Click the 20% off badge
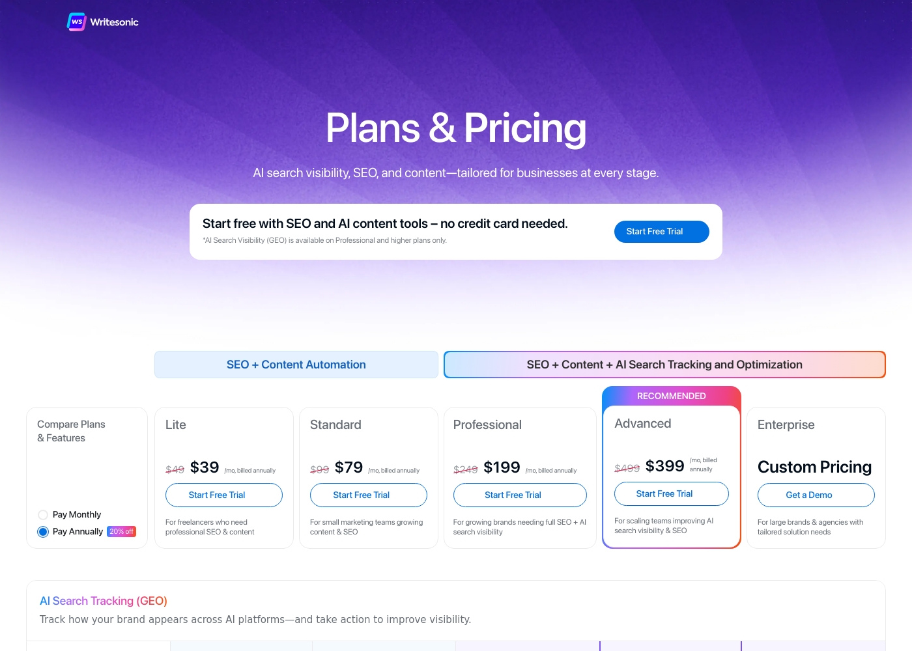This screenshot has height=651, width=912. click(x=121, y=532)
